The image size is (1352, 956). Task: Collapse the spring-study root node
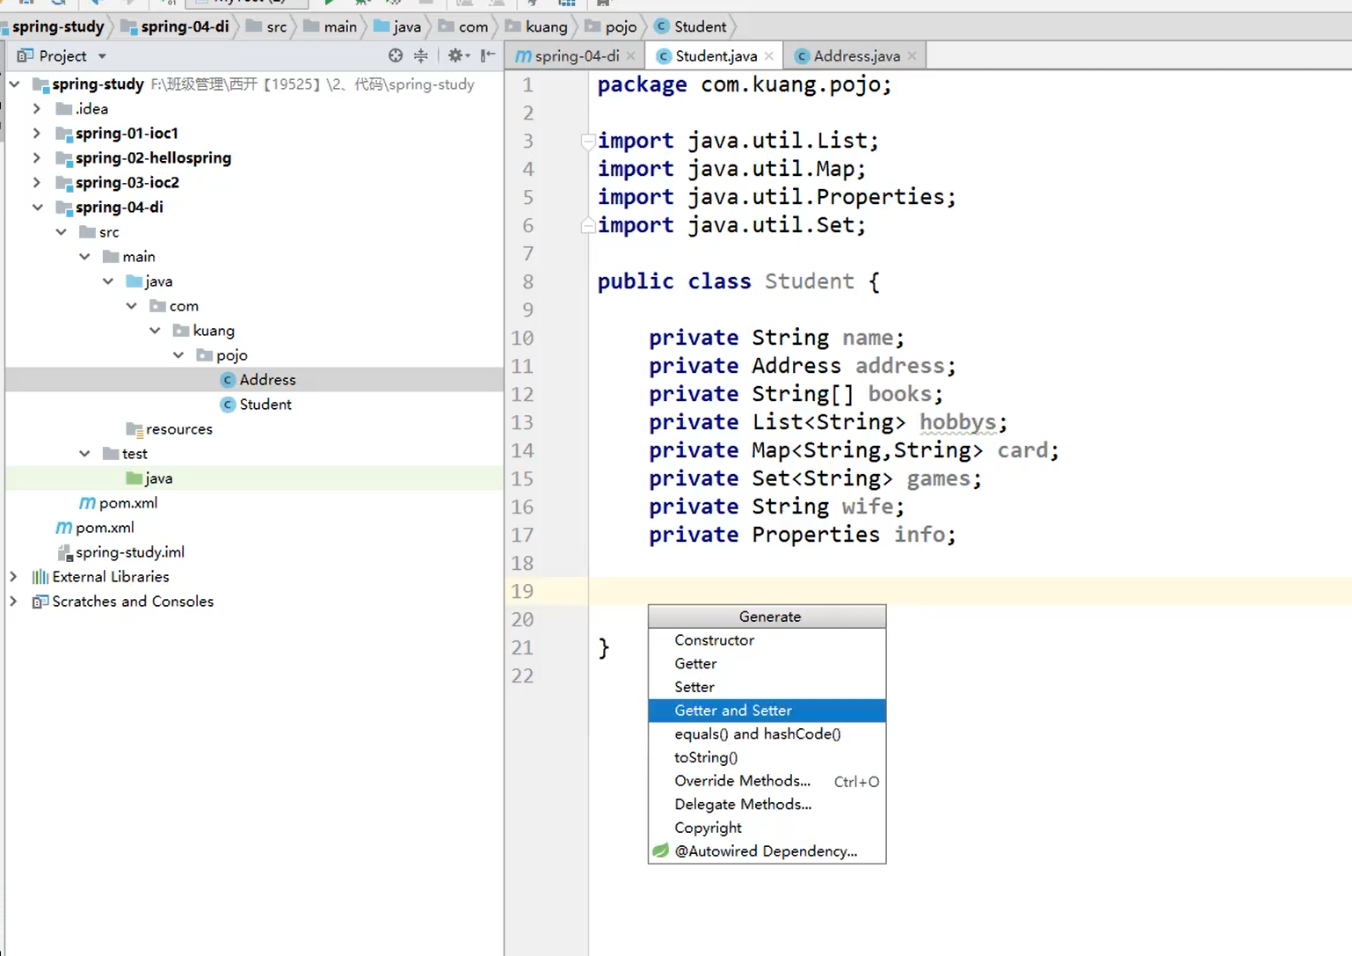click(x=14, y=84)
